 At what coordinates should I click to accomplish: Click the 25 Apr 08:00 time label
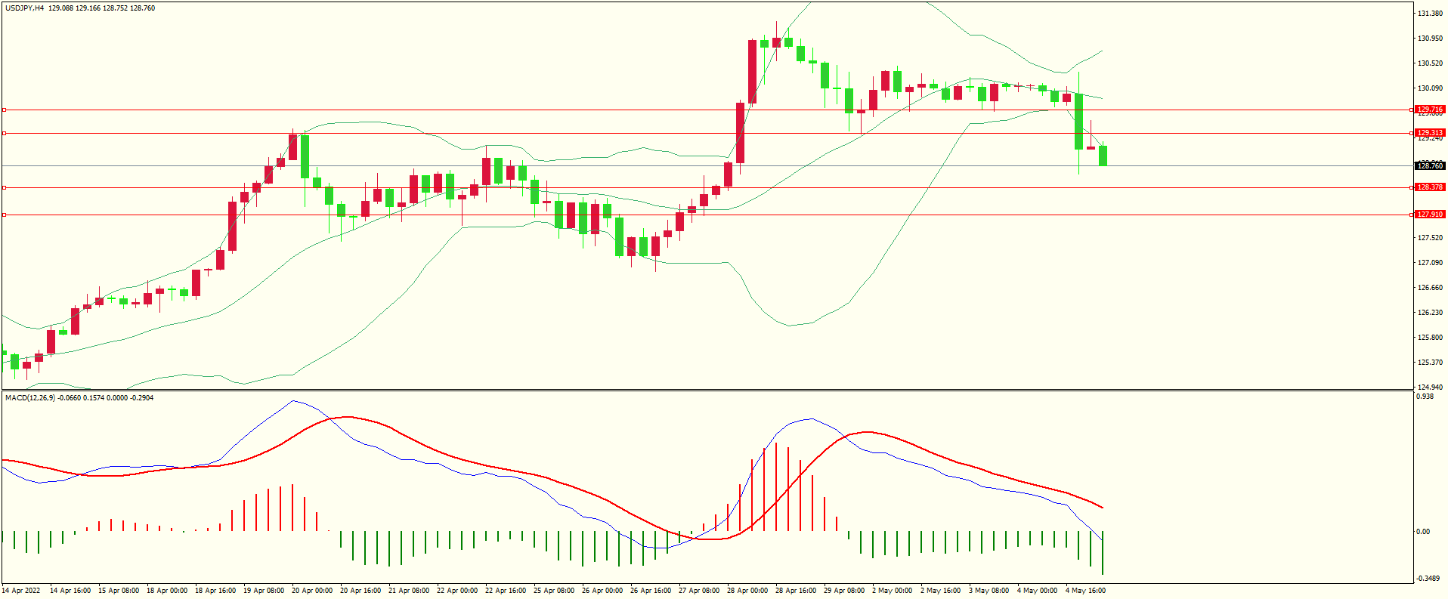554,591
